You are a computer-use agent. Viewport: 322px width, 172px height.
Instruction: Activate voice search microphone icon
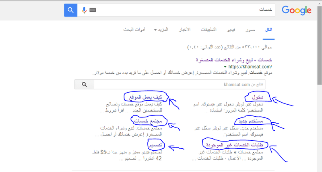tap(84, 10)
